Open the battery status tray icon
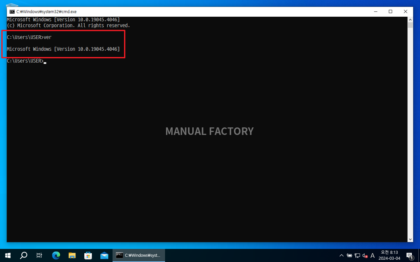This screenshot has width=420, height=262. [x=349, y=255]
